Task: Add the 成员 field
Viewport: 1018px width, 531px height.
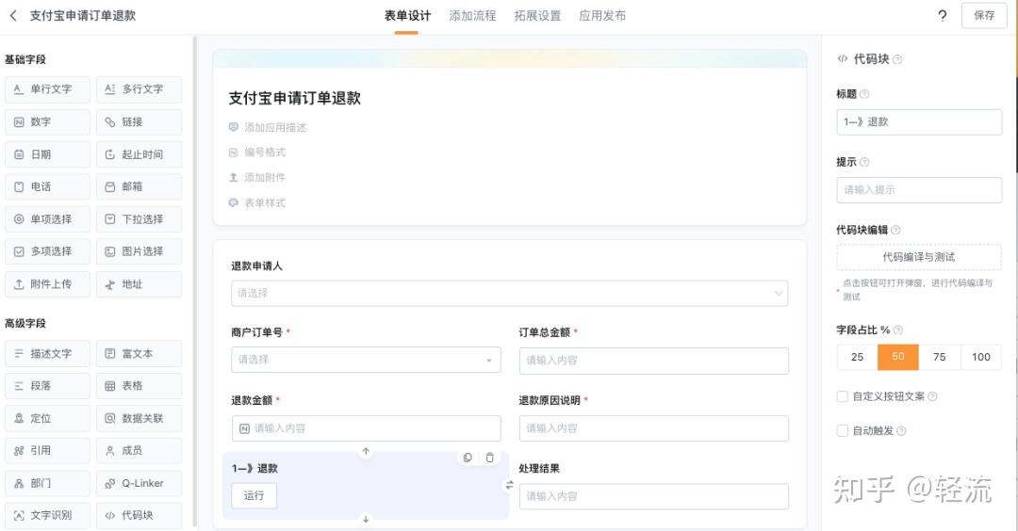Action: click(x=139, y=451)
